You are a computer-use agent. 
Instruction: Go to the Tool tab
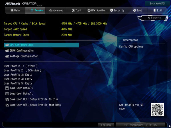pos(76,11)
